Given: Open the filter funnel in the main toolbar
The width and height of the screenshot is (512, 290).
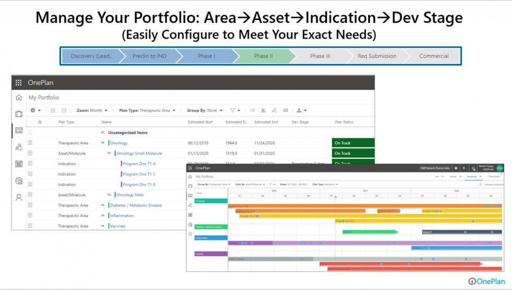Looking at the screenshot, I should point(232,110).
